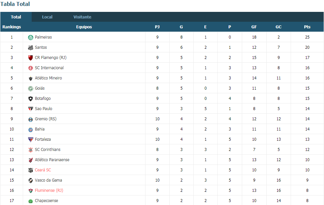
Task: Open the Gremio (RS) team name
Action: click(46, 119)
